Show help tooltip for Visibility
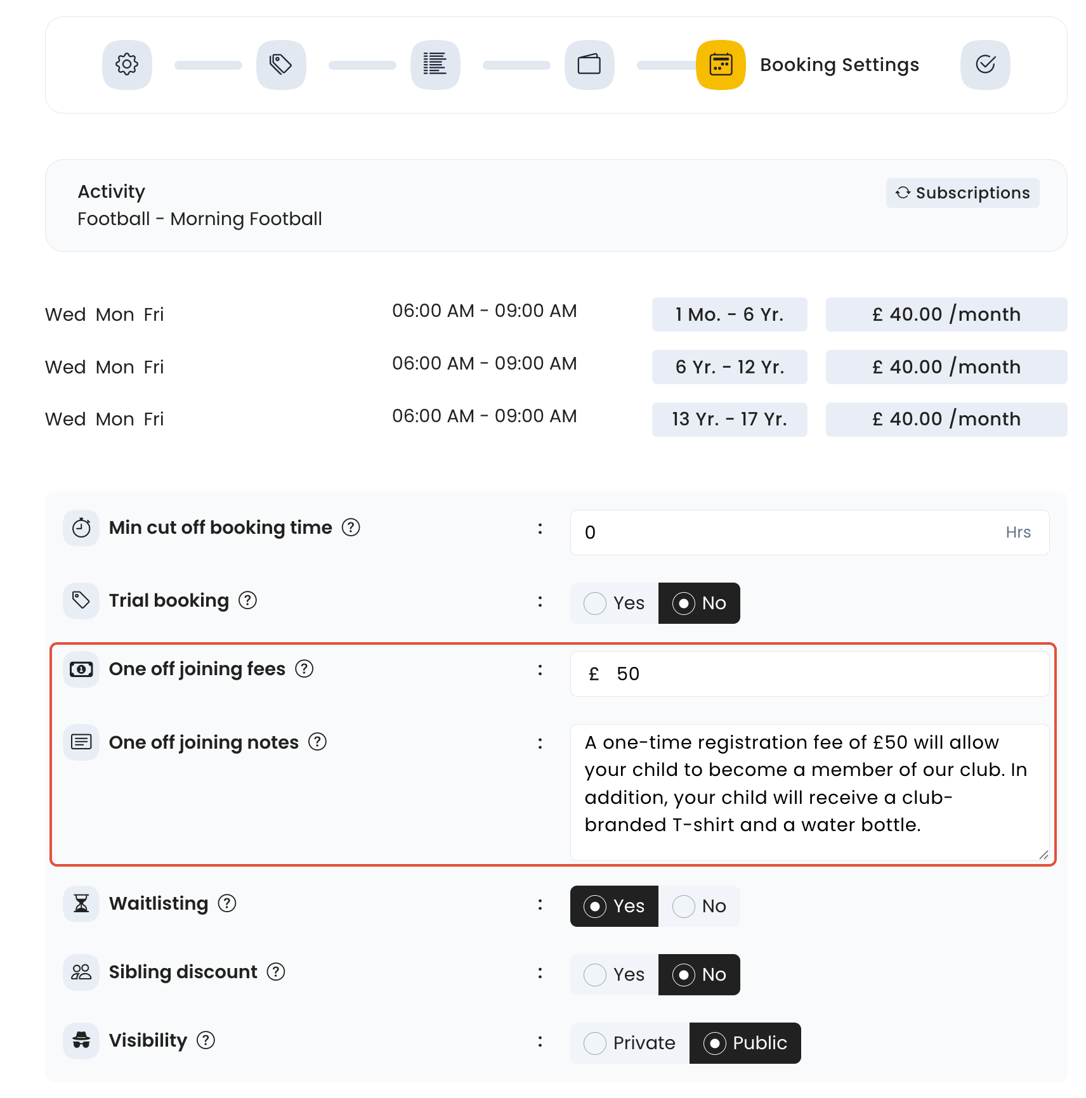The height and width of the screenshot is (1098, 1086). [206, 1040]
